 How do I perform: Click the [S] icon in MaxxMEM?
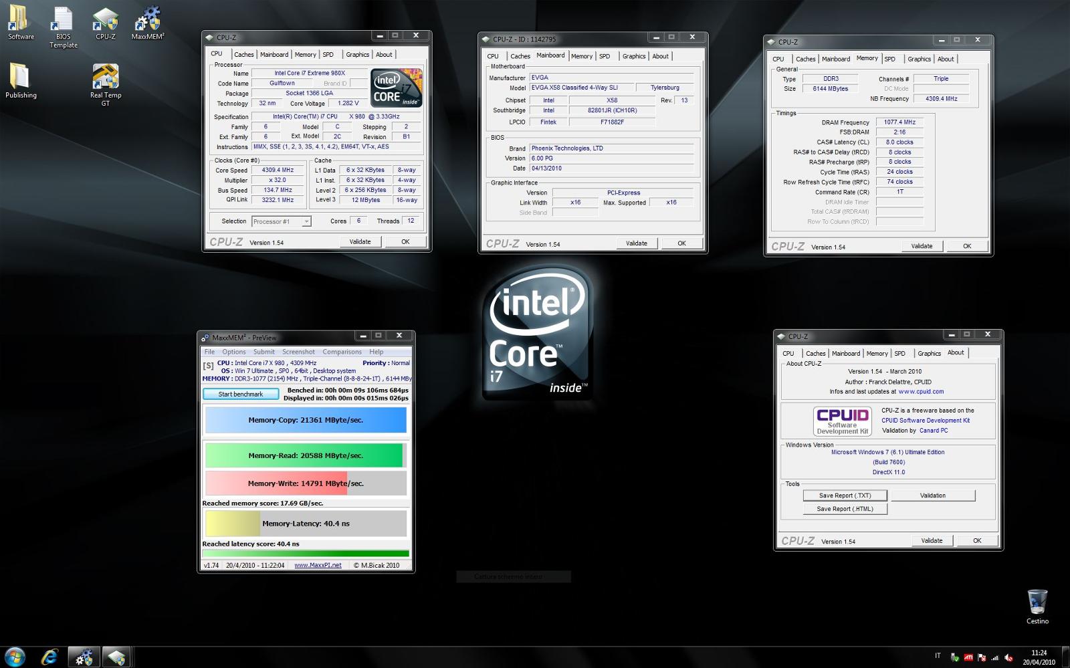209,366
